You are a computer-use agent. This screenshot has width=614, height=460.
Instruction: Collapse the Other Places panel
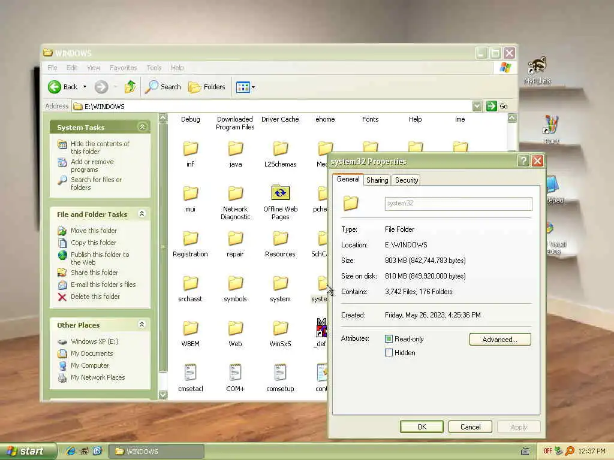pyautogui.click(x=142, y=324)
